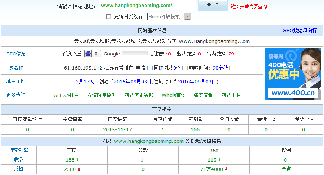Click the 首页位置 value 1
The height and width of the screenshot is (175, 324).
163,130
